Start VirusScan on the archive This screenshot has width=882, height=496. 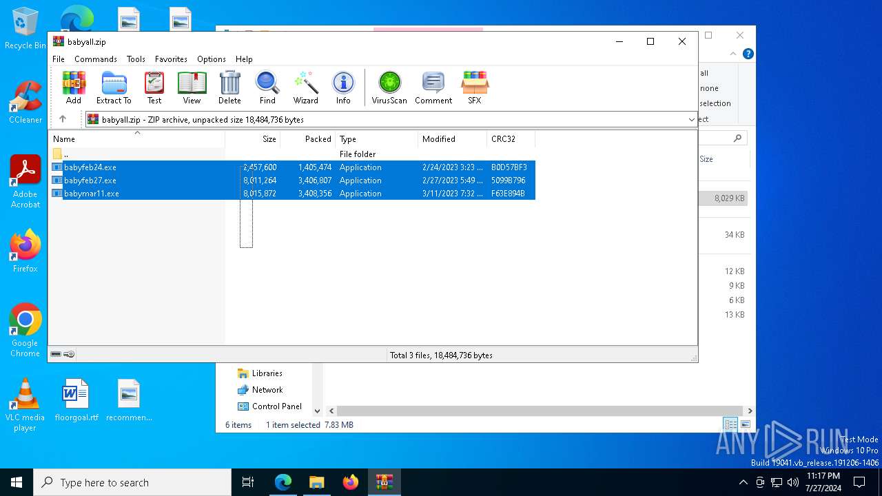point(389,87)
